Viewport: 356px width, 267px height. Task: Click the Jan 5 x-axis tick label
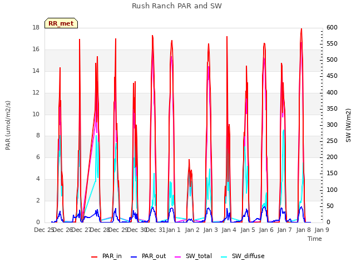click(248, 230)
